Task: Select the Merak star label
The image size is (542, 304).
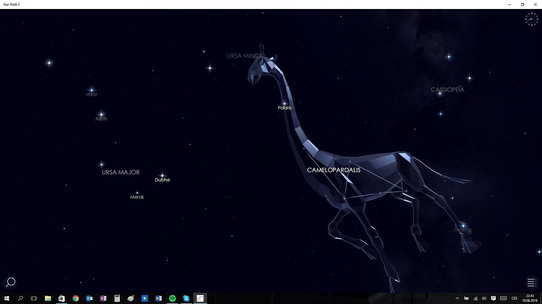Action: coord(137,197)
